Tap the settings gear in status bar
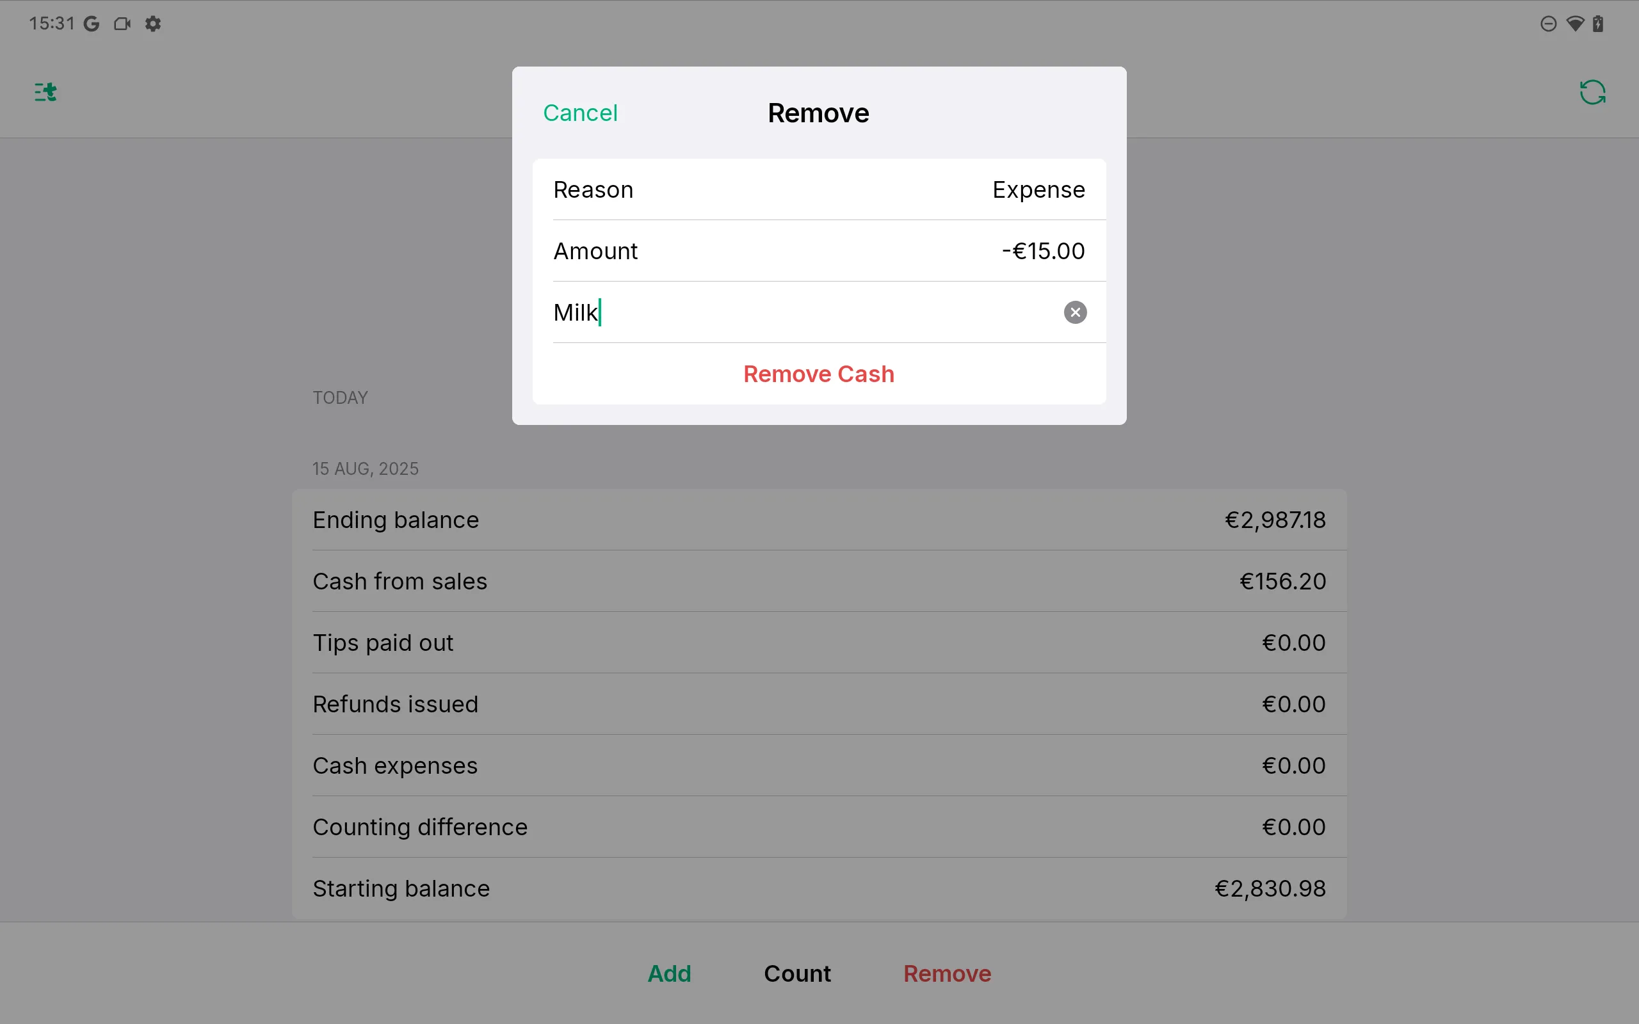This screenshot has height=1024, width=1639. point(153,24)
